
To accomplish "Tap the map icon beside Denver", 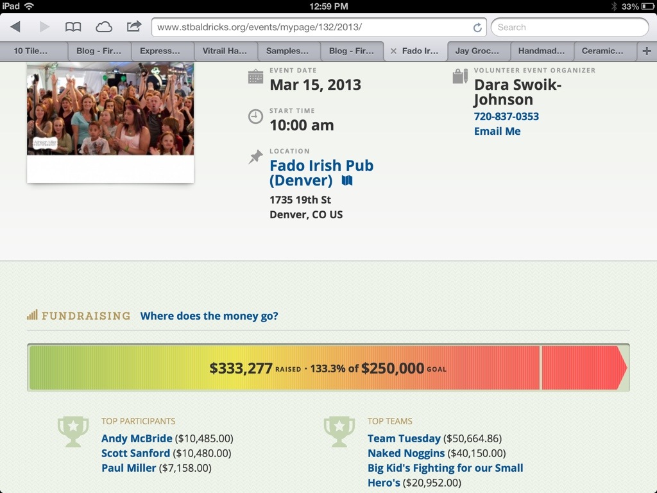I will (347, 181).
